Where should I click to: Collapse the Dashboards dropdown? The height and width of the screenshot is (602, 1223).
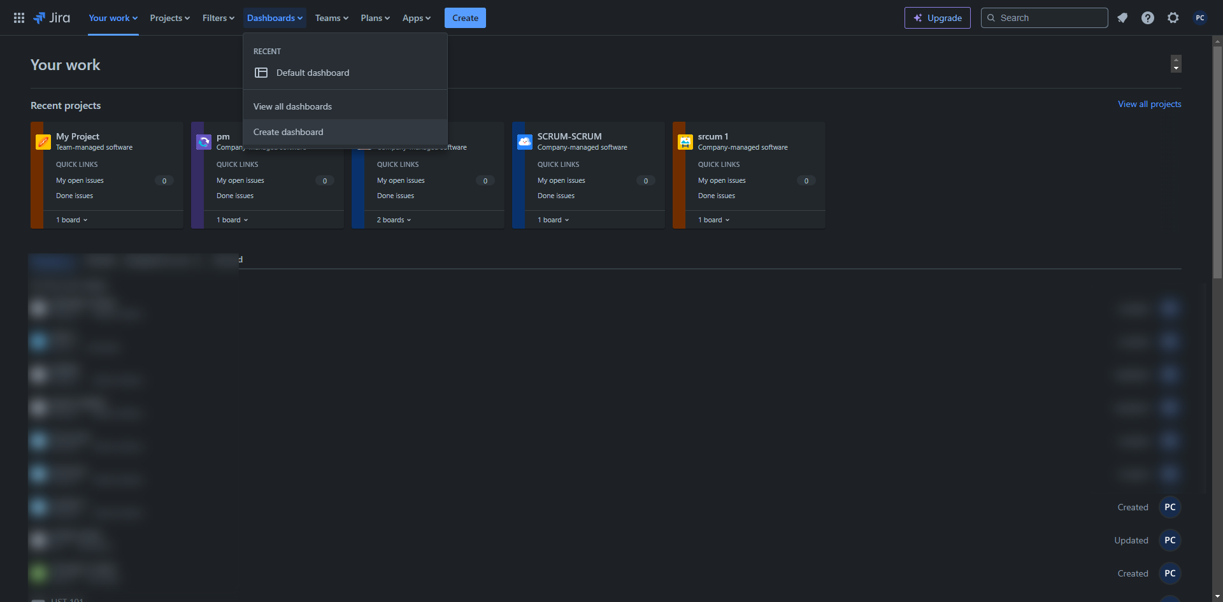(275, 18)
